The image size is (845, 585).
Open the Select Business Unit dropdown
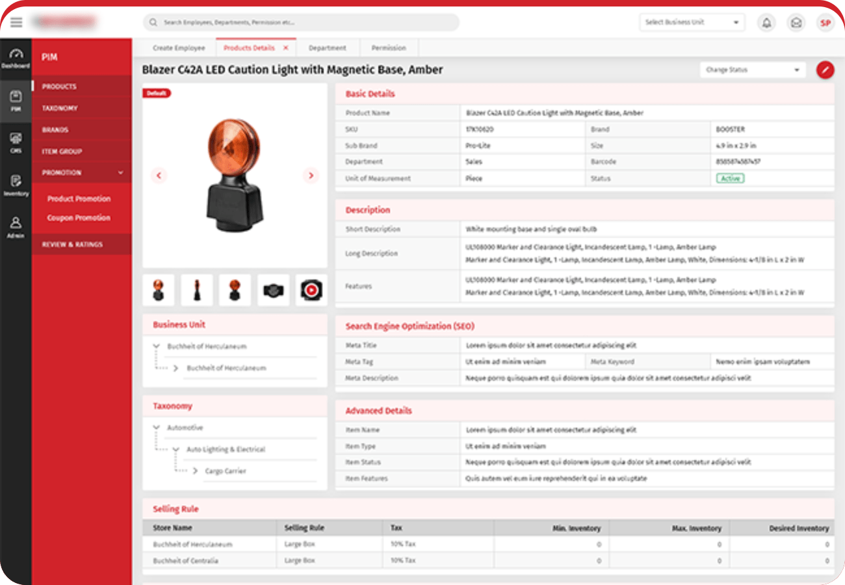pos(692,22)
